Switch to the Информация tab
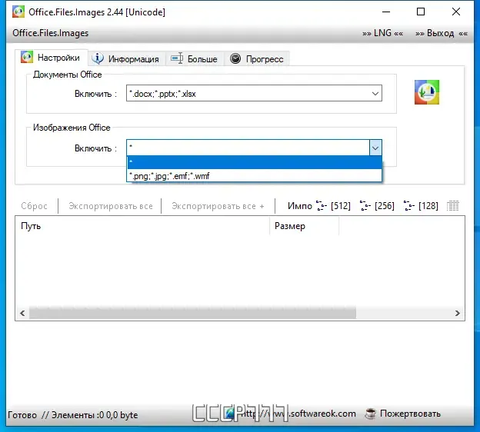 point(127,58)
